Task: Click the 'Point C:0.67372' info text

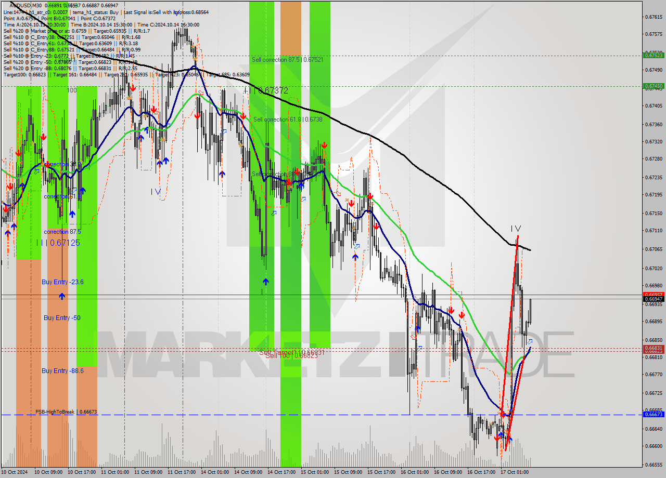Action: (x=98, y=18)
